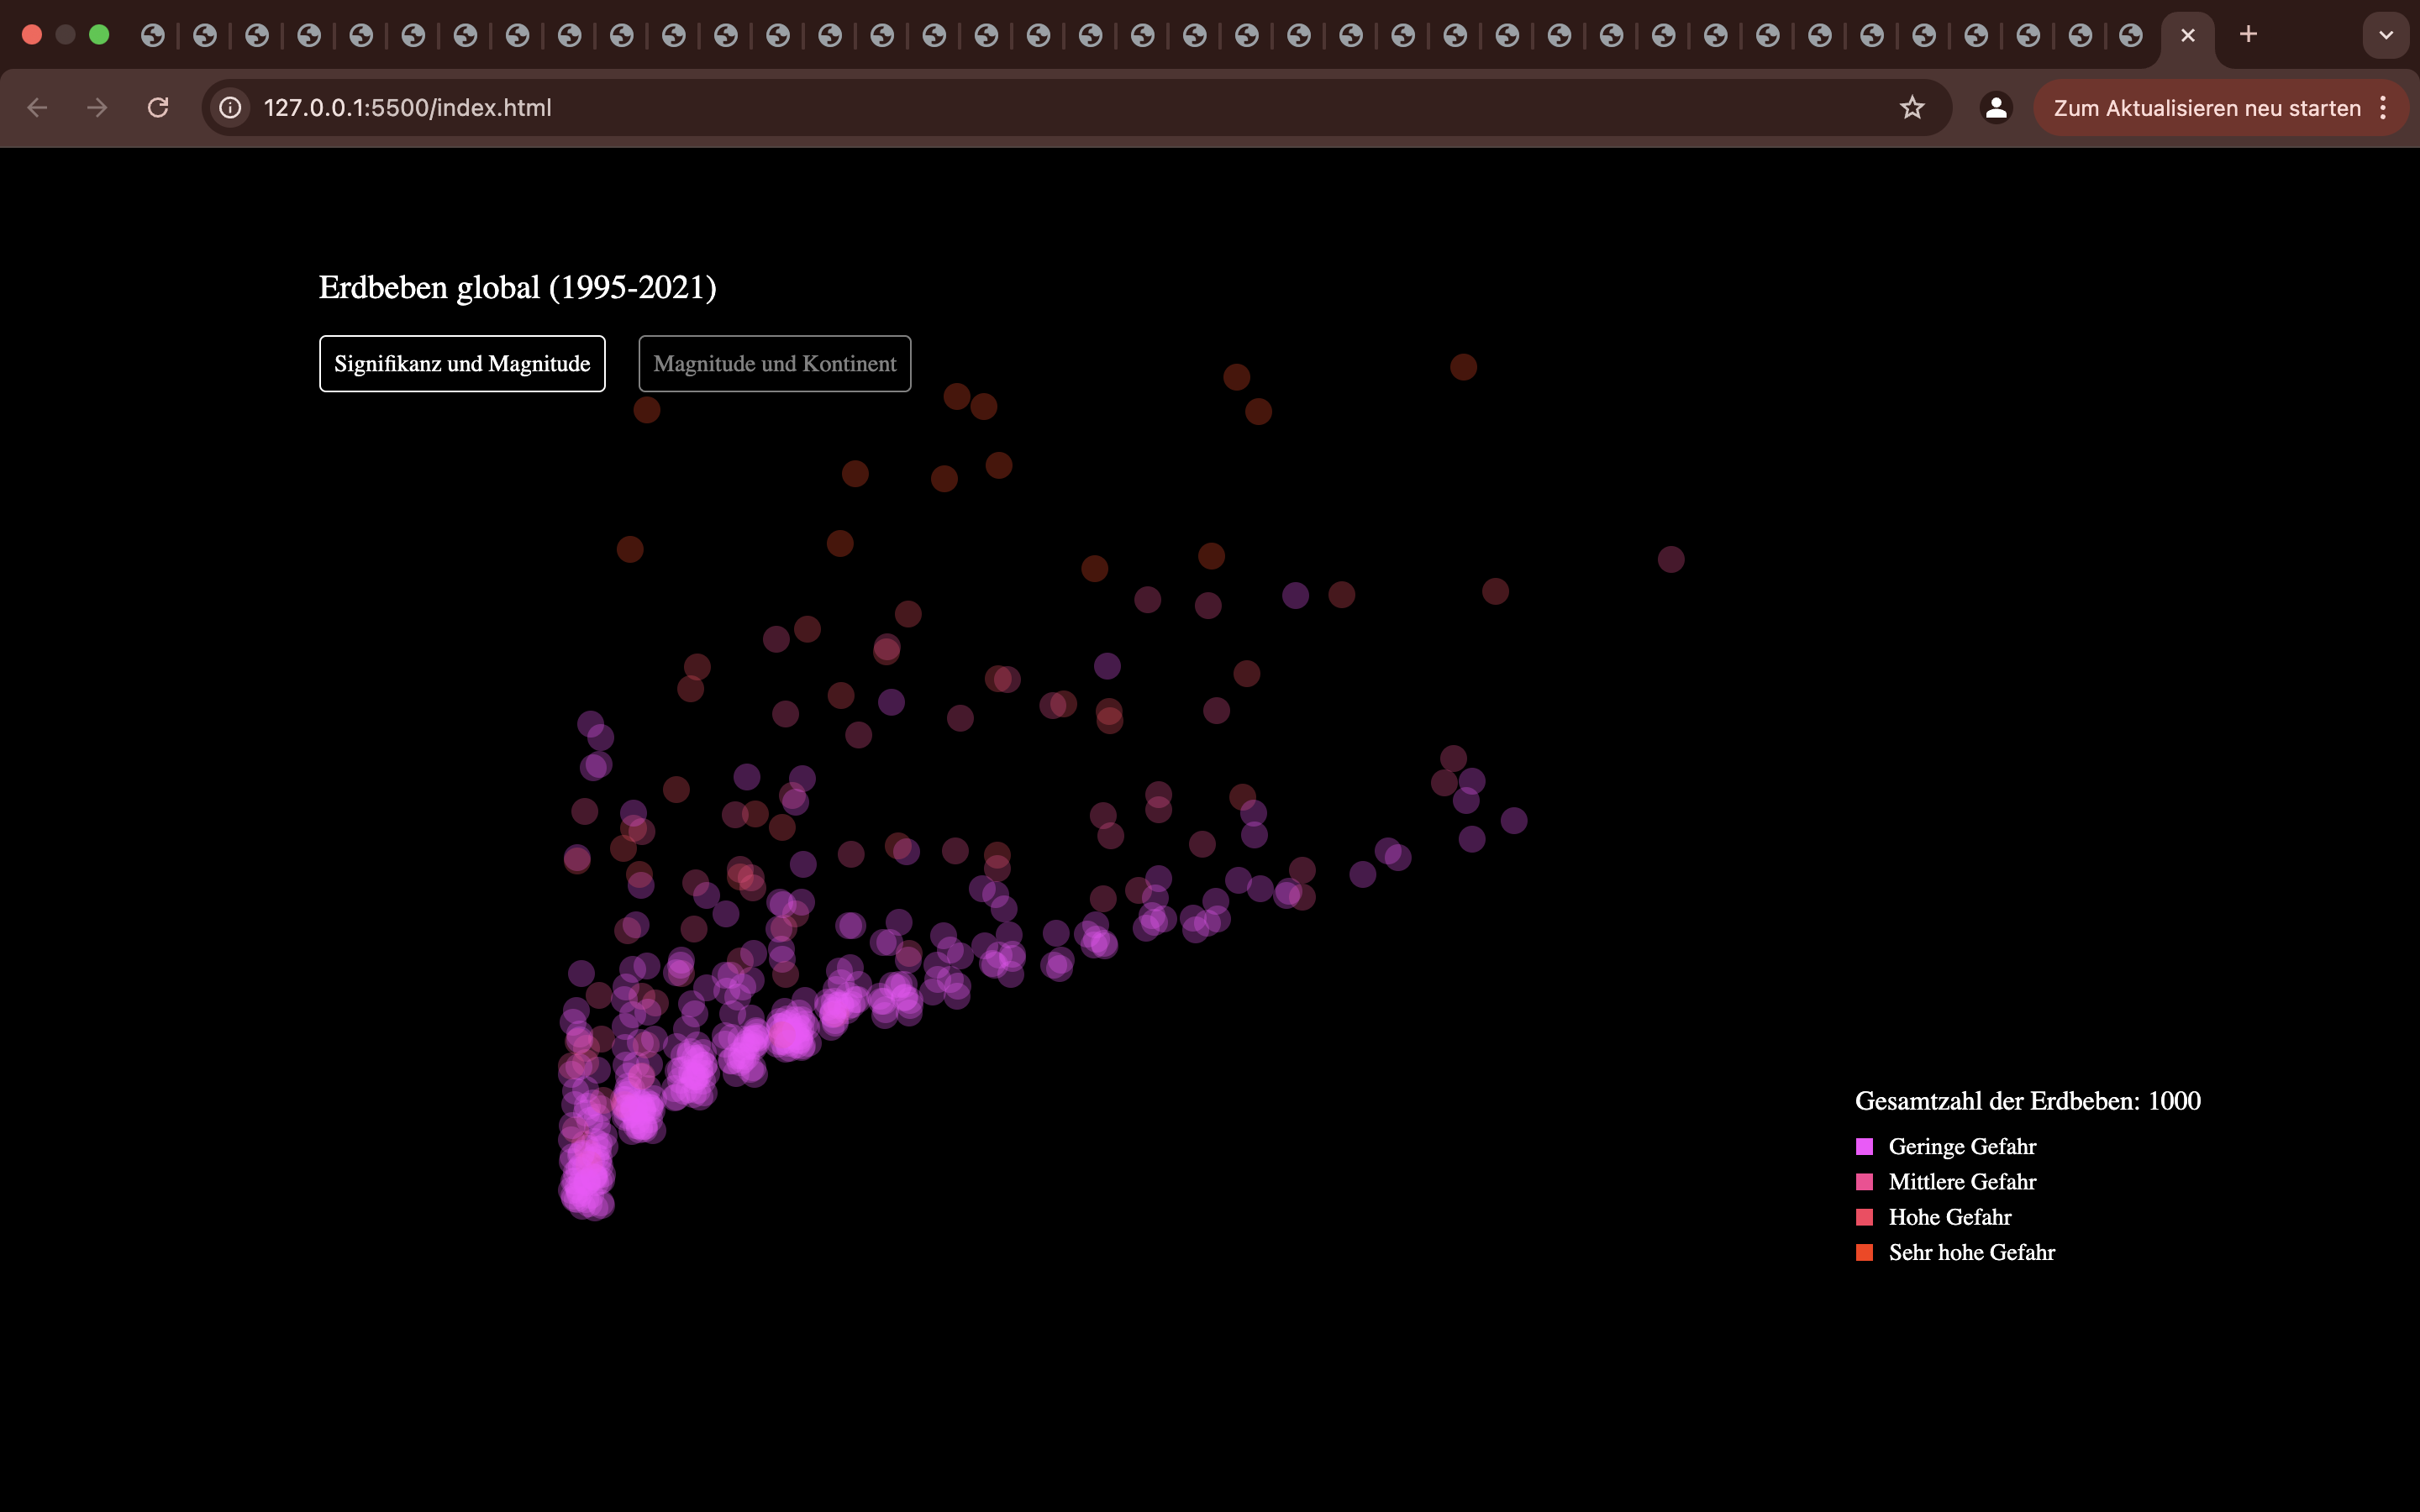Switch to the first browser tab
Screen dimensions: 2420x1512
[153, 36]
